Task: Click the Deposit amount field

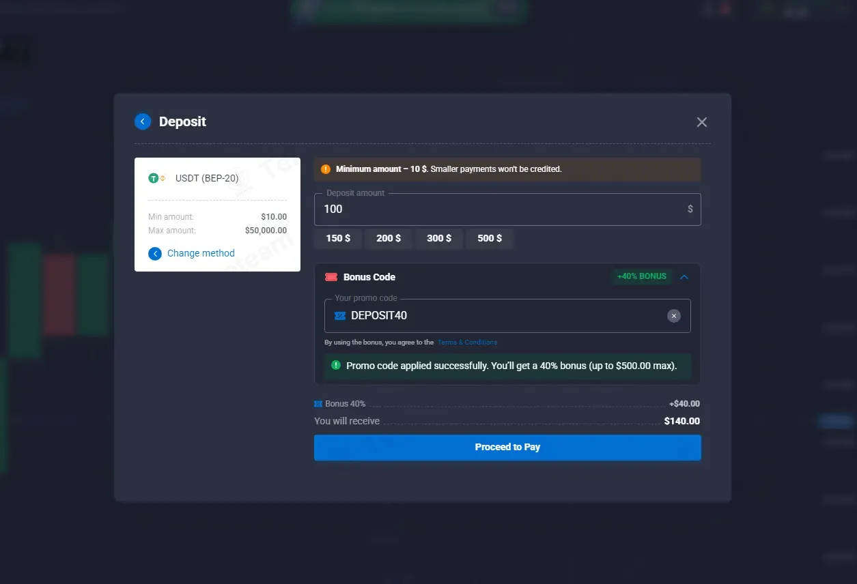Action: tap(507, 209)
